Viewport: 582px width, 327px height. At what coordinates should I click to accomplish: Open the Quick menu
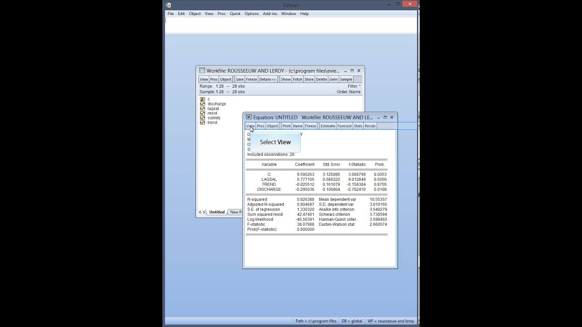pyautogui.click(x=235, y=14)
